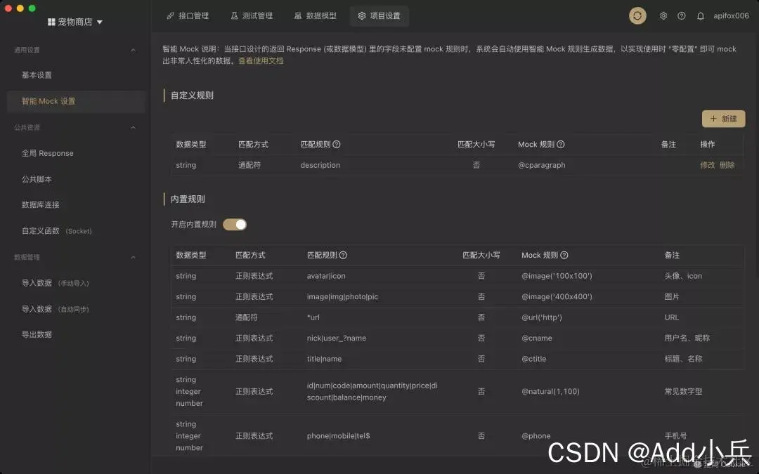Viewport: 759px width, 474px height.
Task: Open the notification bell icon
Action: (700, 15)
